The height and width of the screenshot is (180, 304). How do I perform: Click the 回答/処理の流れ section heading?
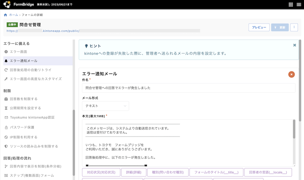17,158
